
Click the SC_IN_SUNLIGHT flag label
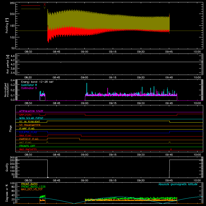30,122
